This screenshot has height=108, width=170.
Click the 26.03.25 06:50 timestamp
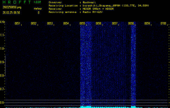[x=11, y=12]
